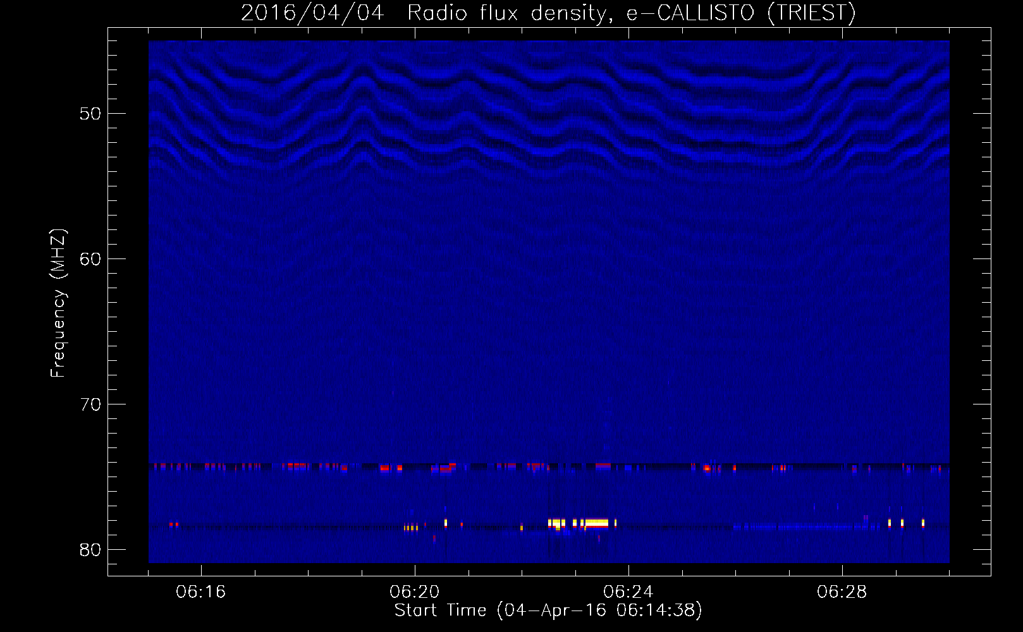
Task: Click the "Start Time (04-Apr-16 06:14:38)" label
Action: click(x=548, y=611)
